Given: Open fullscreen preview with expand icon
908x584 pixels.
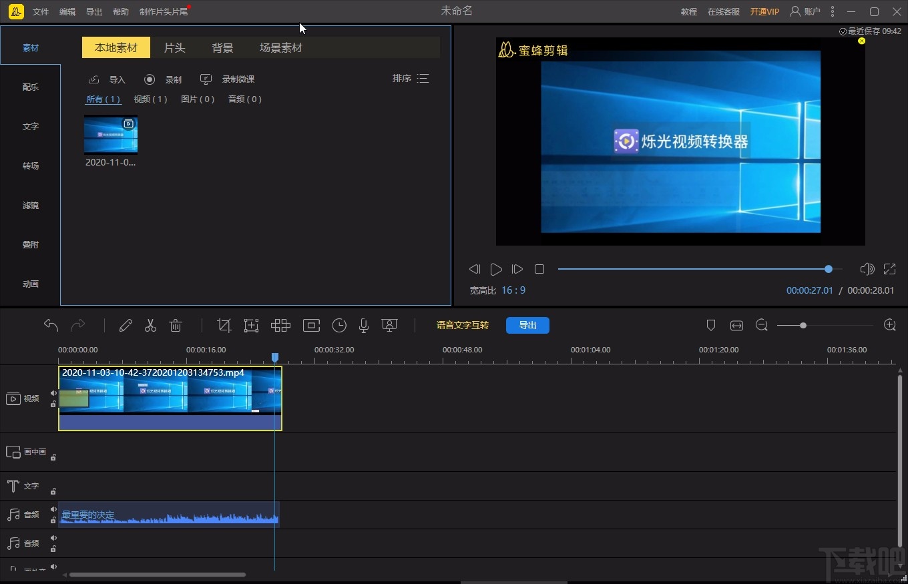Looking at the screenshot, I should coord(889,269).
